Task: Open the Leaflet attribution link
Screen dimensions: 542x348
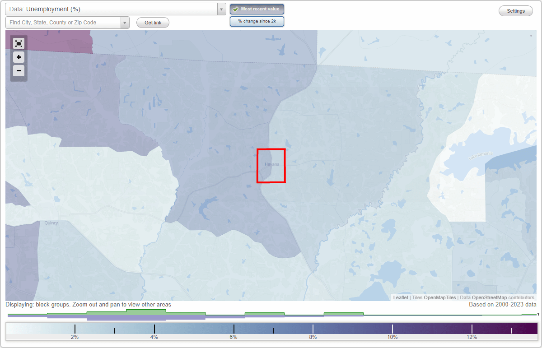Action: point(401,297)
